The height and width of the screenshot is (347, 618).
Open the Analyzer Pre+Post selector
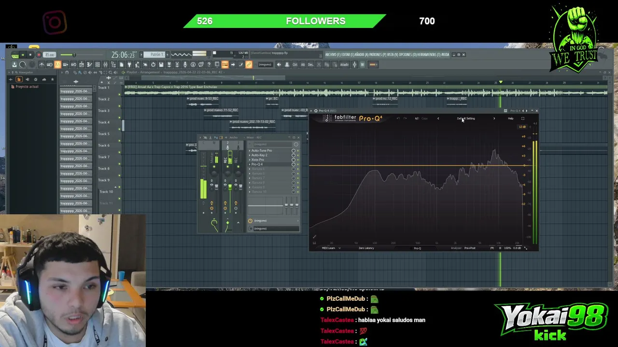[470, 248]
